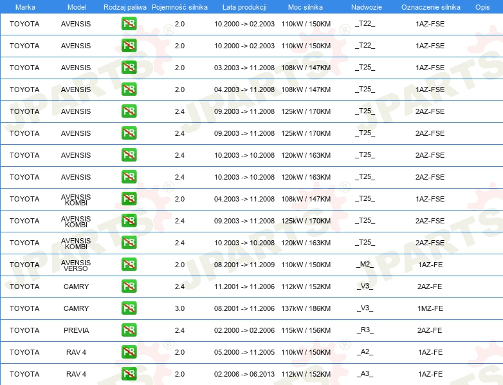Click 112kW / 152KM in the CAMRY row
The image size is (503, 385).
(306, 286)
